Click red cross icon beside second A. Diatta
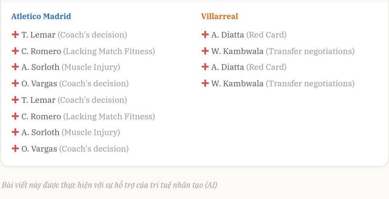389x199 pixels. (205, 67)
